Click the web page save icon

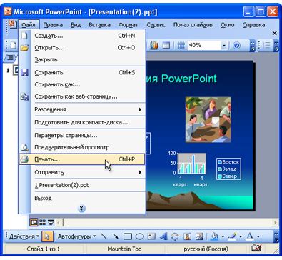(x=24, y=96)
